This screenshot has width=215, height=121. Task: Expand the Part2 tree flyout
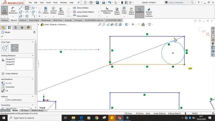(39, 25)
